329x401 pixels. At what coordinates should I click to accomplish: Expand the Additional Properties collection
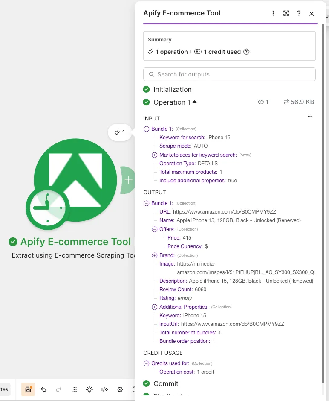(x=154, y=307)
